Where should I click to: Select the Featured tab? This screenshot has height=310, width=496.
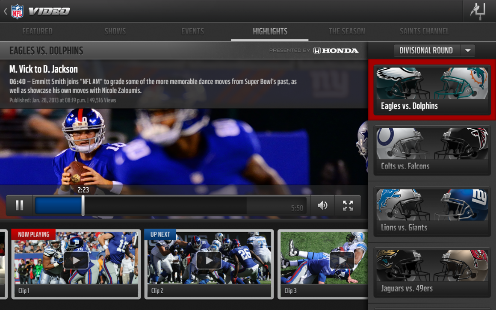click(38, 31)
